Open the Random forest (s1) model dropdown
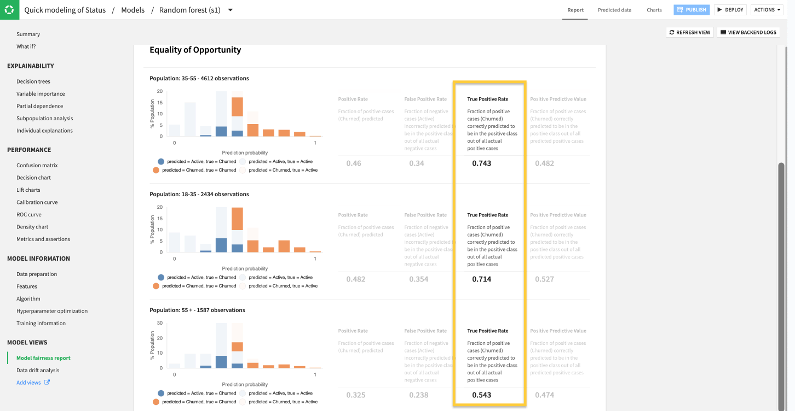This screenshot has height=411, width=795. pyautogui.click(x=230, y=9)
